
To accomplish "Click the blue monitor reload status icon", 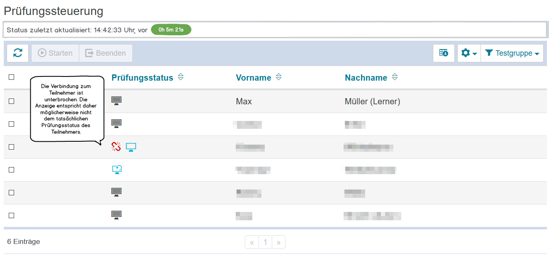I will [x=117, y=170].
